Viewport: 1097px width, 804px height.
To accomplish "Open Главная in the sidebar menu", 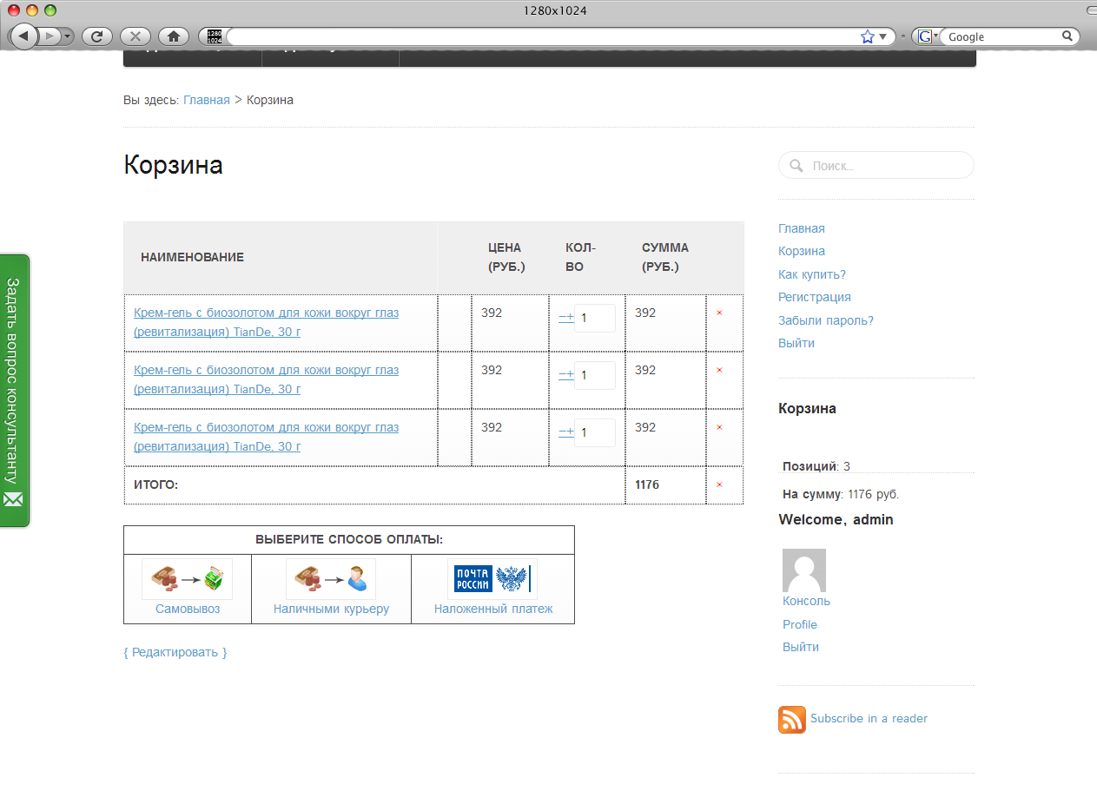I will pos(802,228).
